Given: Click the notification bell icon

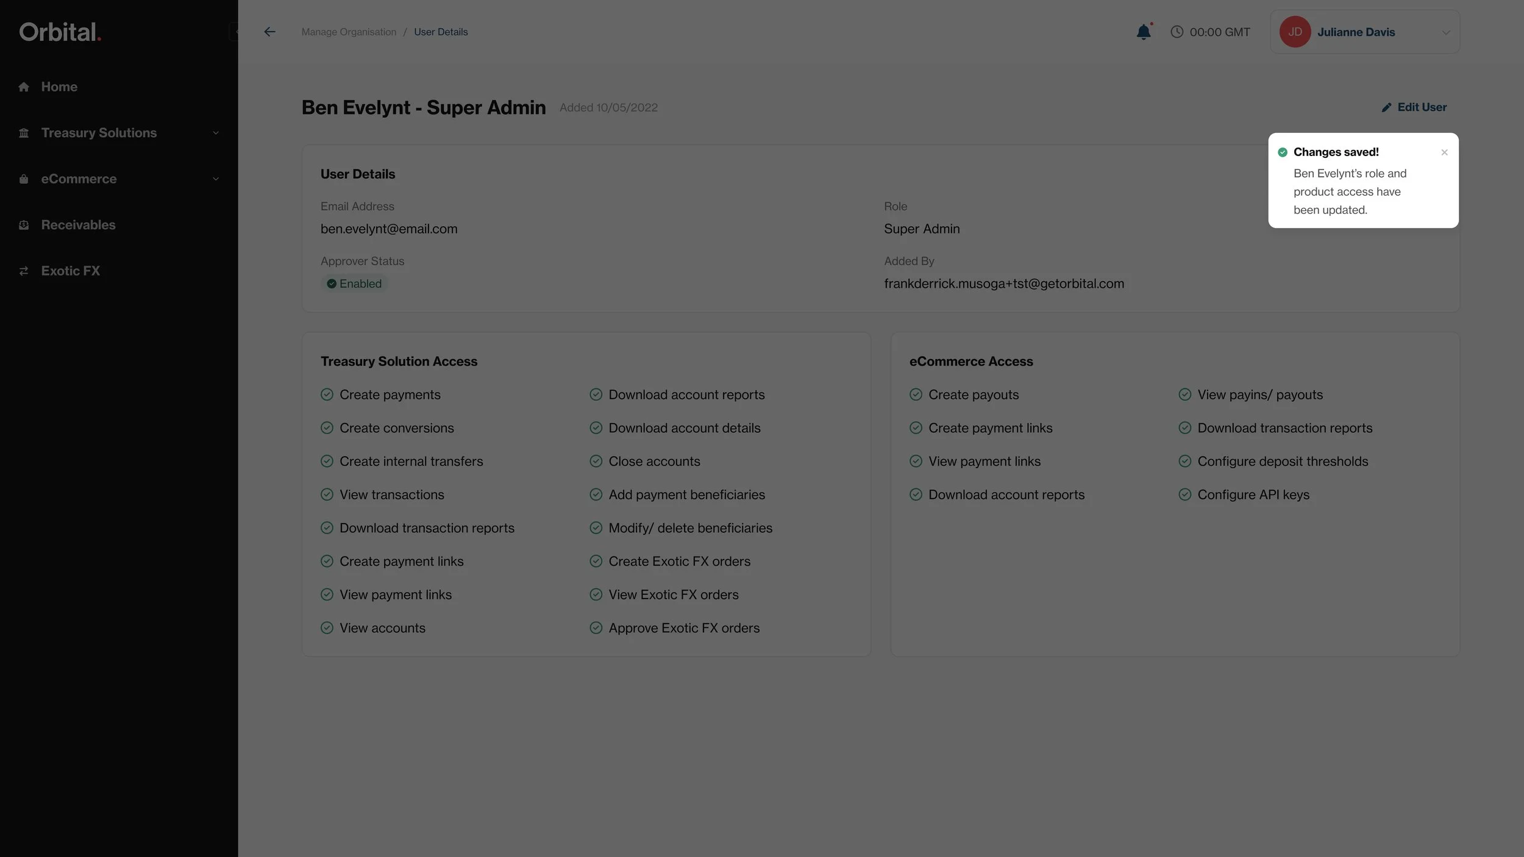Looking at the screenshot, I should 1144,32.
